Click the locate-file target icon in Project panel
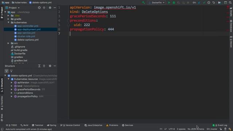Image resolution: width=233 pixels, height=131 pixels. tap(39, 8)
